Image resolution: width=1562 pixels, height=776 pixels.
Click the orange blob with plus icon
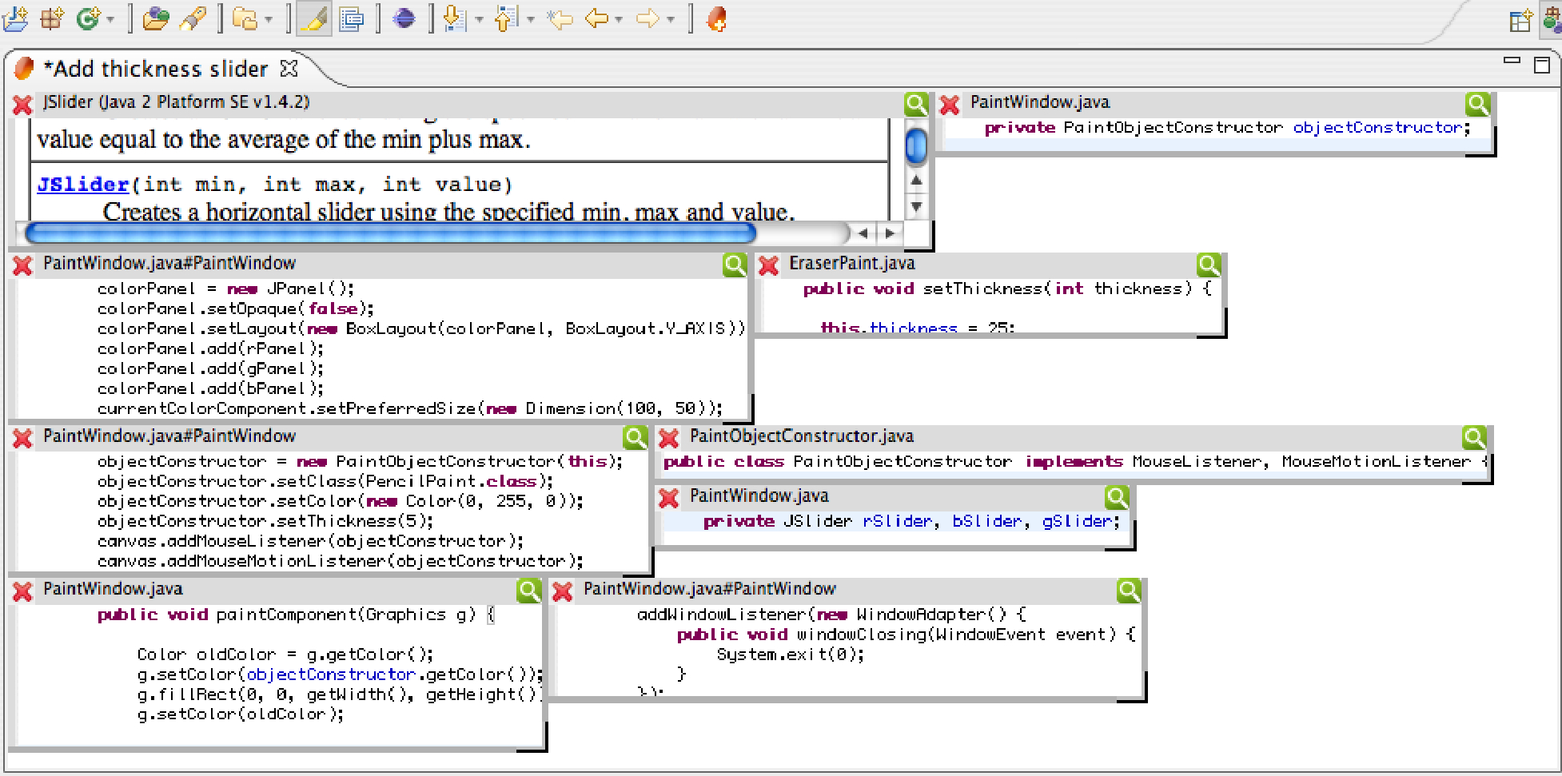point(717,18)
